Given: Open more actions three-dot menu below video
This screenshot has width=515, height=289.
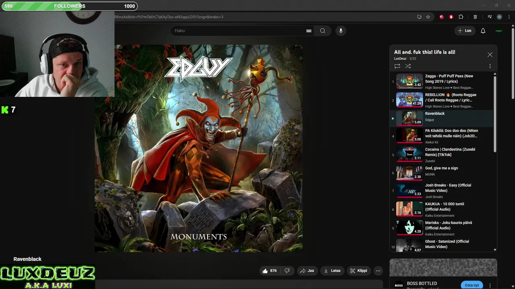Looking at the screenshot, I should [378, 271].
